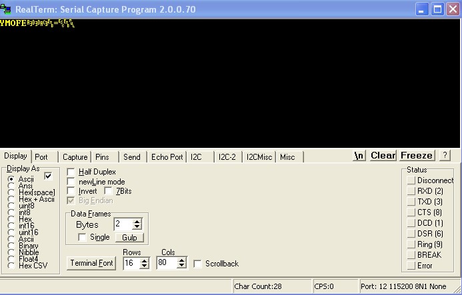Decrease the Cols value
Viewport: 462px width, 295px height.
[182, 266]
